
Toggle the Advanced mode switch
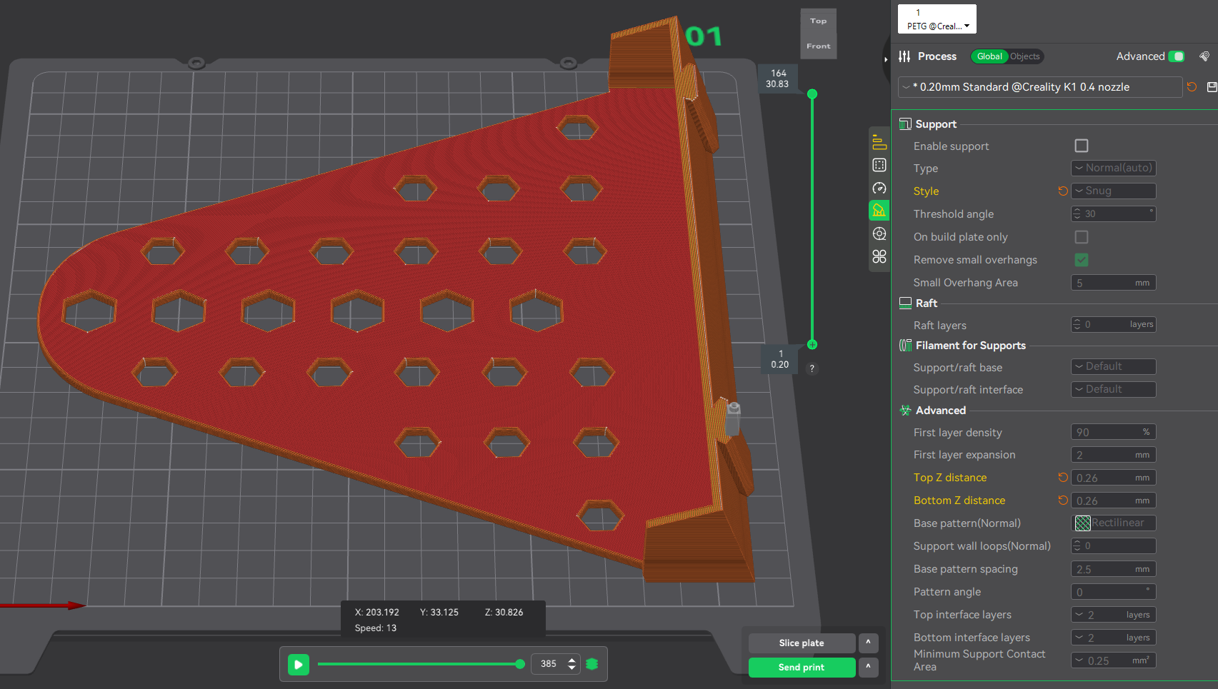pos(1177,56)
